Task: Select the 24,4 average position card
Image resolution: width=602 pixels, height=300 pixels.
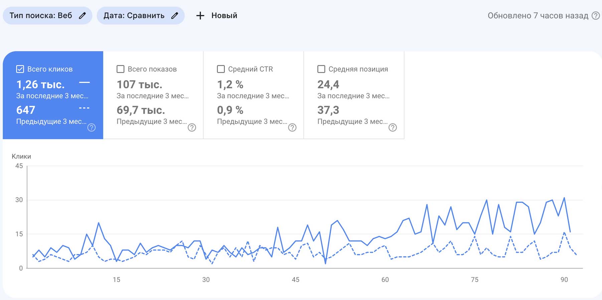Action: point(354,95)
